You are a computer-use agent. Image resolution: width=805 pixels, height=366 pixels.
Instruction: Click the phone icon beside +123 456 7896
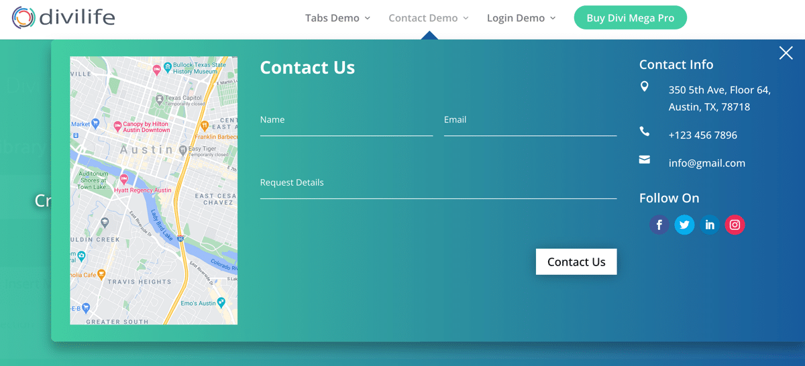tap(645, 131)
